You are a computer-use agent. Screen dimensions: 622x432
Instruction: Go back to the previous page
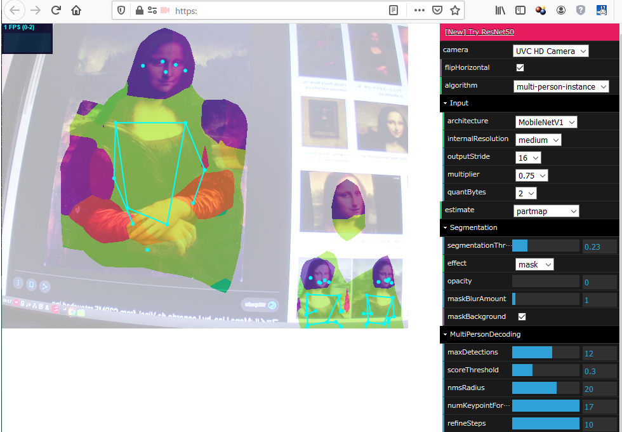click(x=15, y=10)
